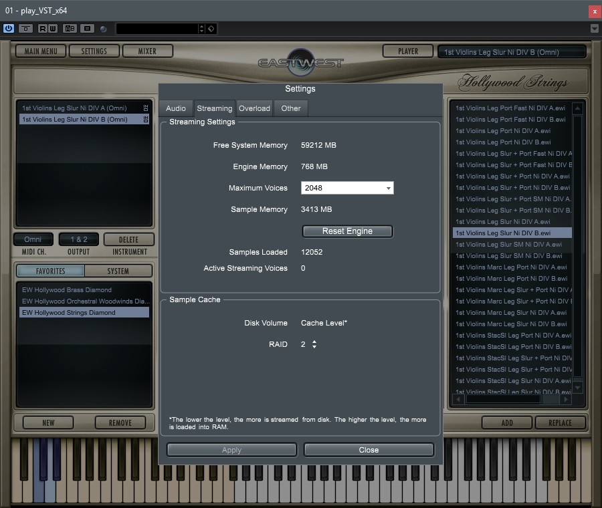Click scroll down arrow of instrument browser

577,388
